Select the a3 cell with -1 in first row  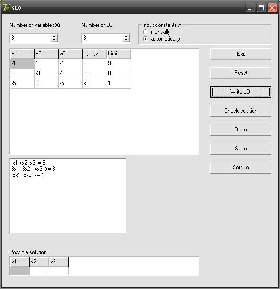[71, 64]
